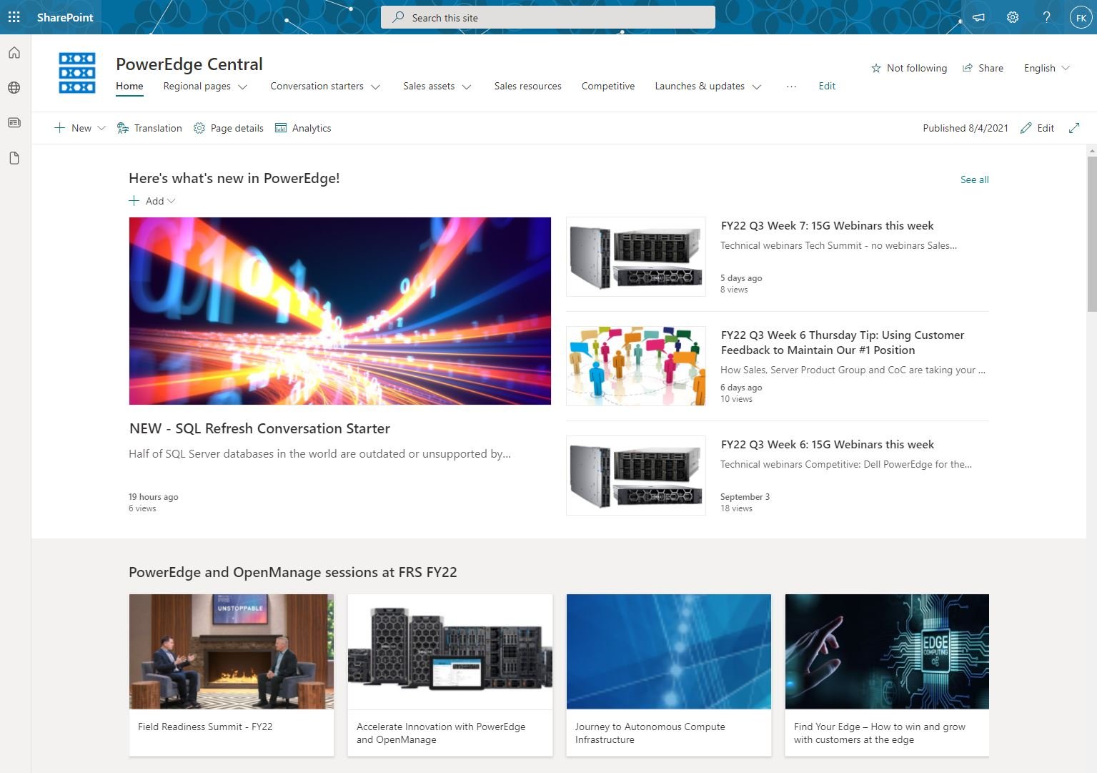
Task: Expand page to full screen with arrow icon
Action: [x=1074, y=128]
